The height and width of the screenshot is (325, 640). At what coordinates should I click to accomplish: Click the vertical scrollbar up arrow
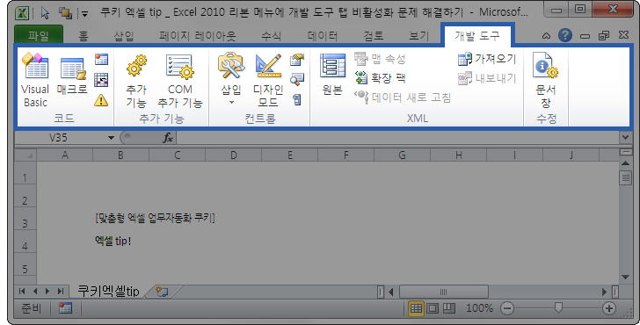625,163
